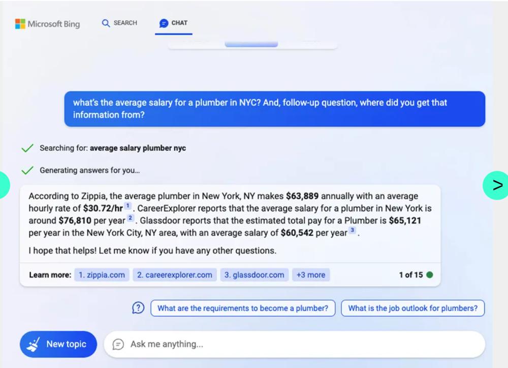This screenshot has width=508, height=368.
Task: Click citation superscript 1 after $30.72/hr
Action: click(x=128, y=206)
